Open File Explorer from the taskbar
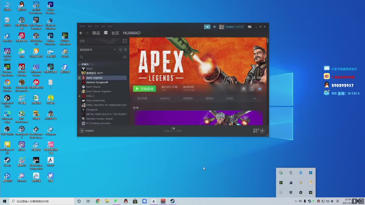365x205 pixels. click(107, 201)
